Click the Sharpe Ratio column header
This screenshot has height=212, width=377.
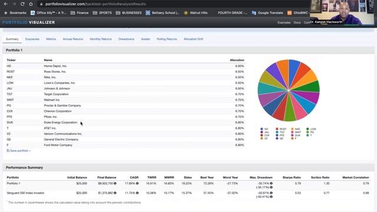(x=292, y=177)
